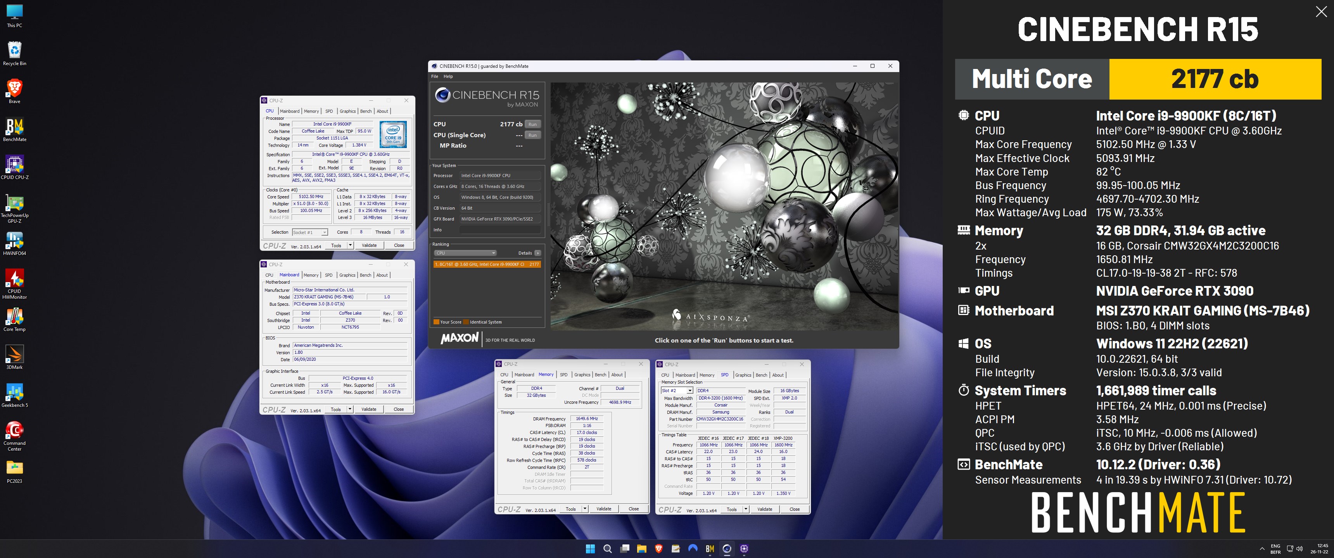Switch to the About tab in the CPU-Z timings window

coord(617,375)
